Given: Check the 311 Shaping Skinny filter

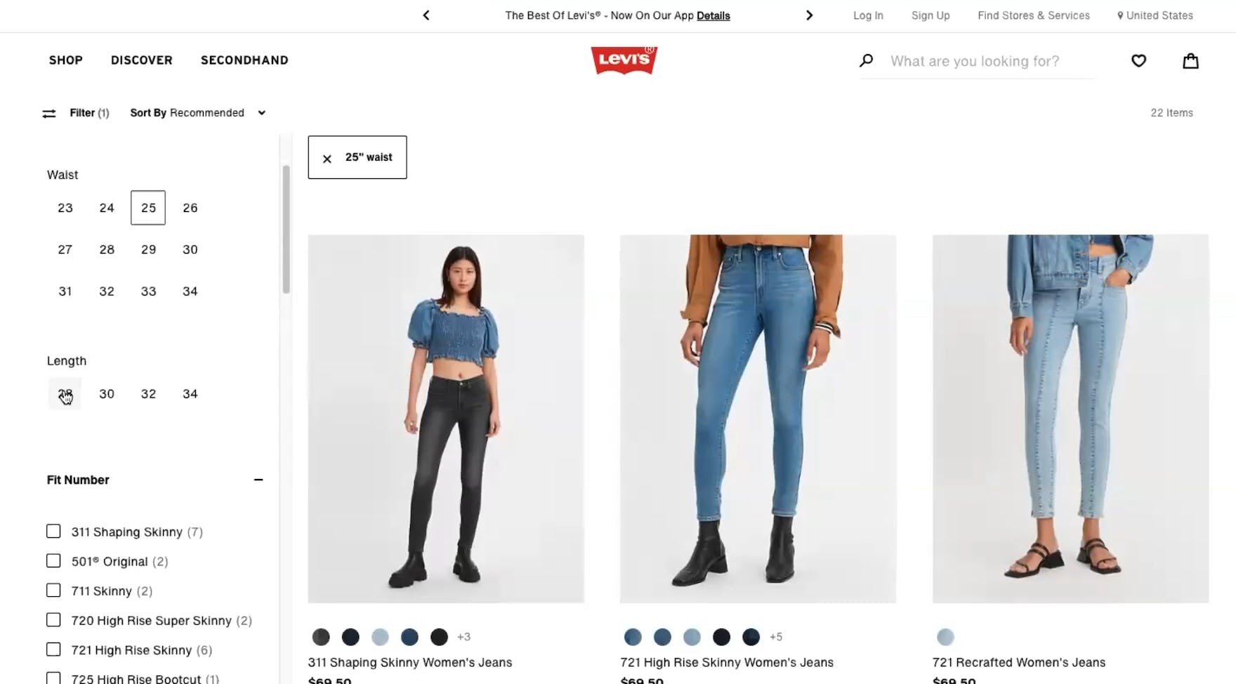Looking at the screenshot, I should coord(53,532).
